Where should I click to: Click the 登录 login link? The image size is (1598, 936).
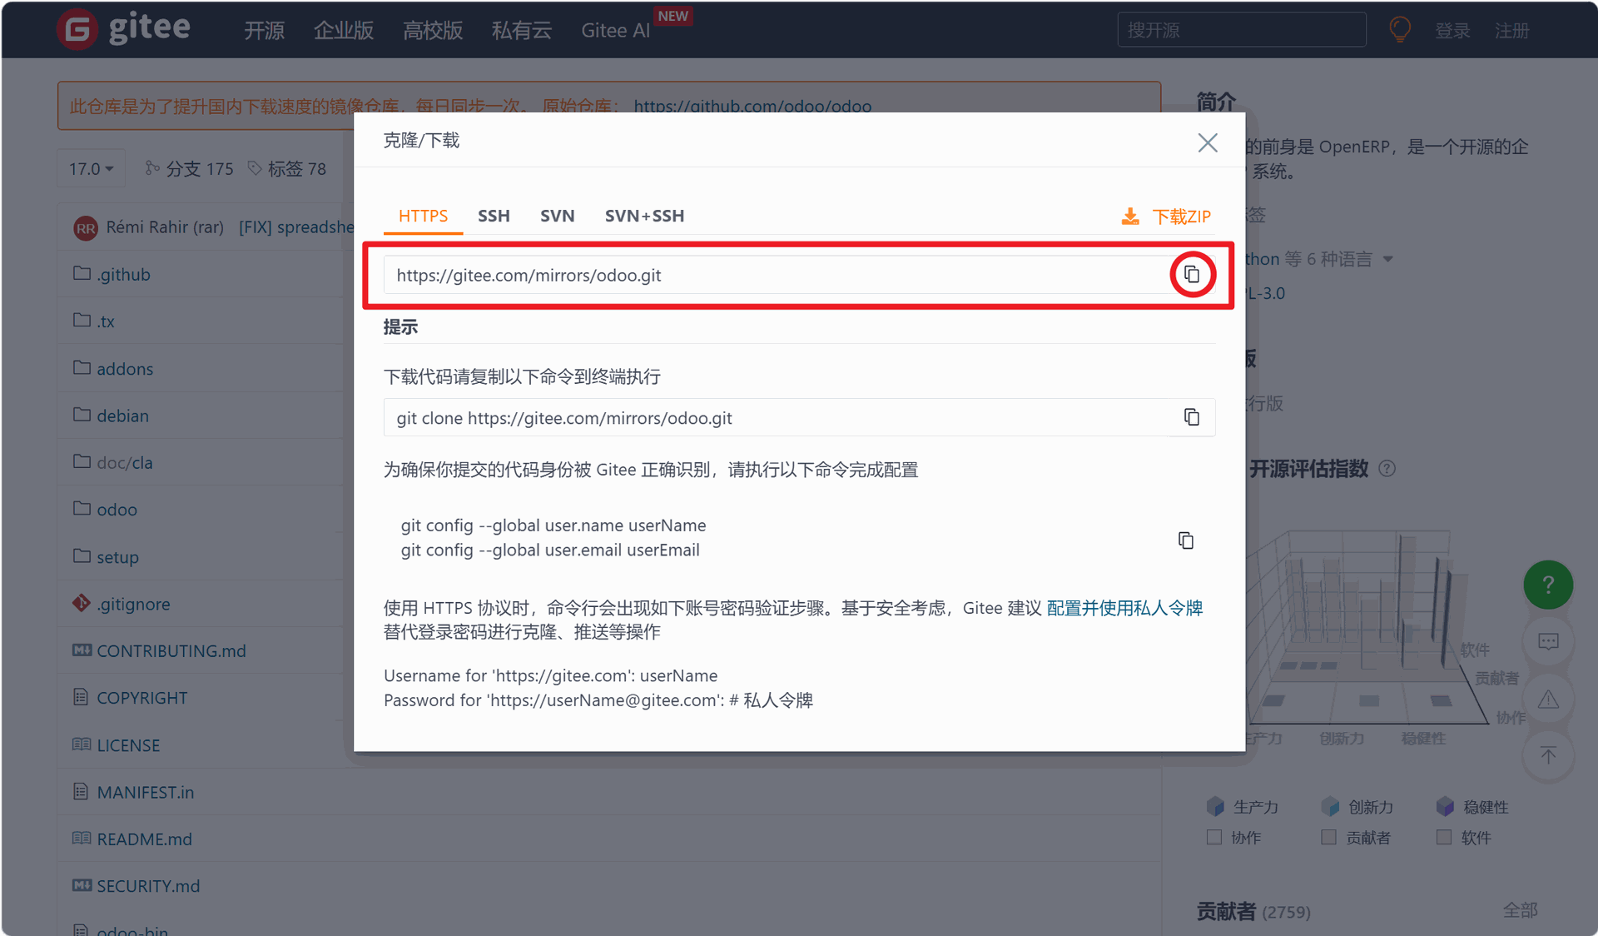[1452, 31]
